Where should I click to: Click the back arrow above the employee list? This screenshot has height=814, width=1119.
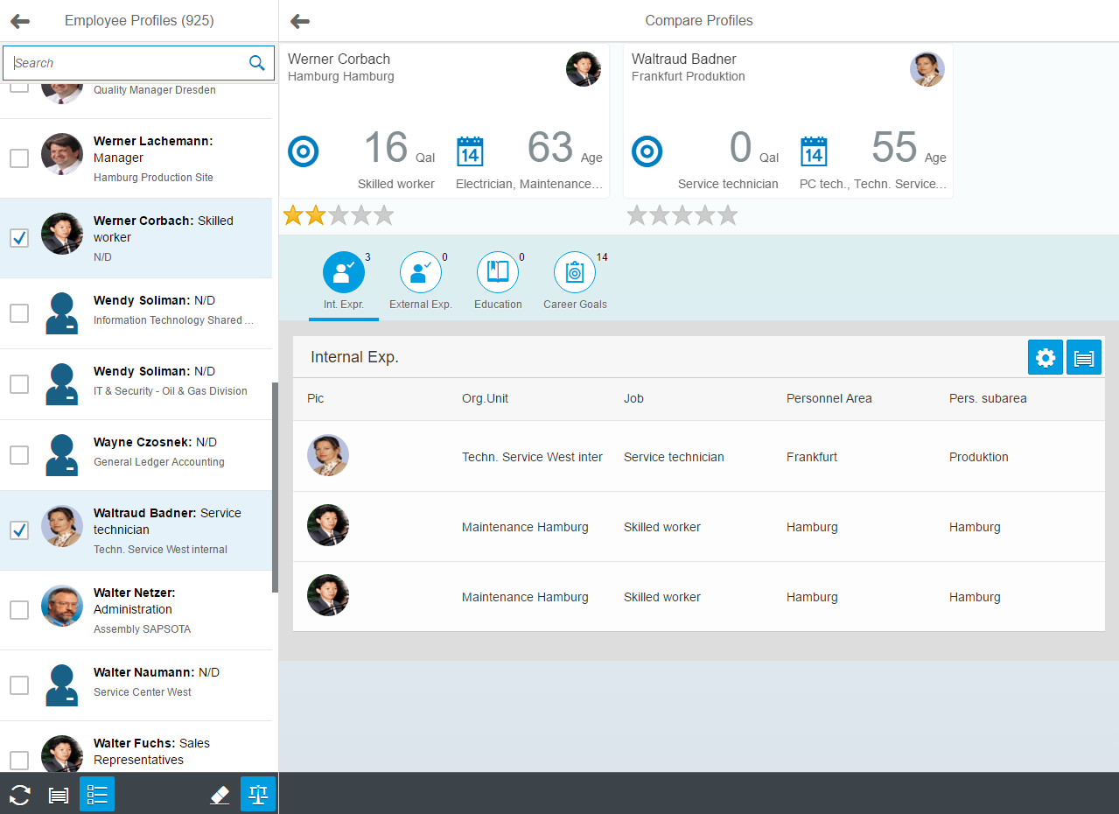pos(18,20)
